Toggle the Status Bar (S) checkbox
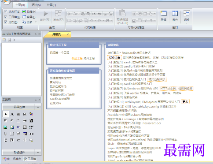Viewport: 213px width, 164px height. (6, 11)
